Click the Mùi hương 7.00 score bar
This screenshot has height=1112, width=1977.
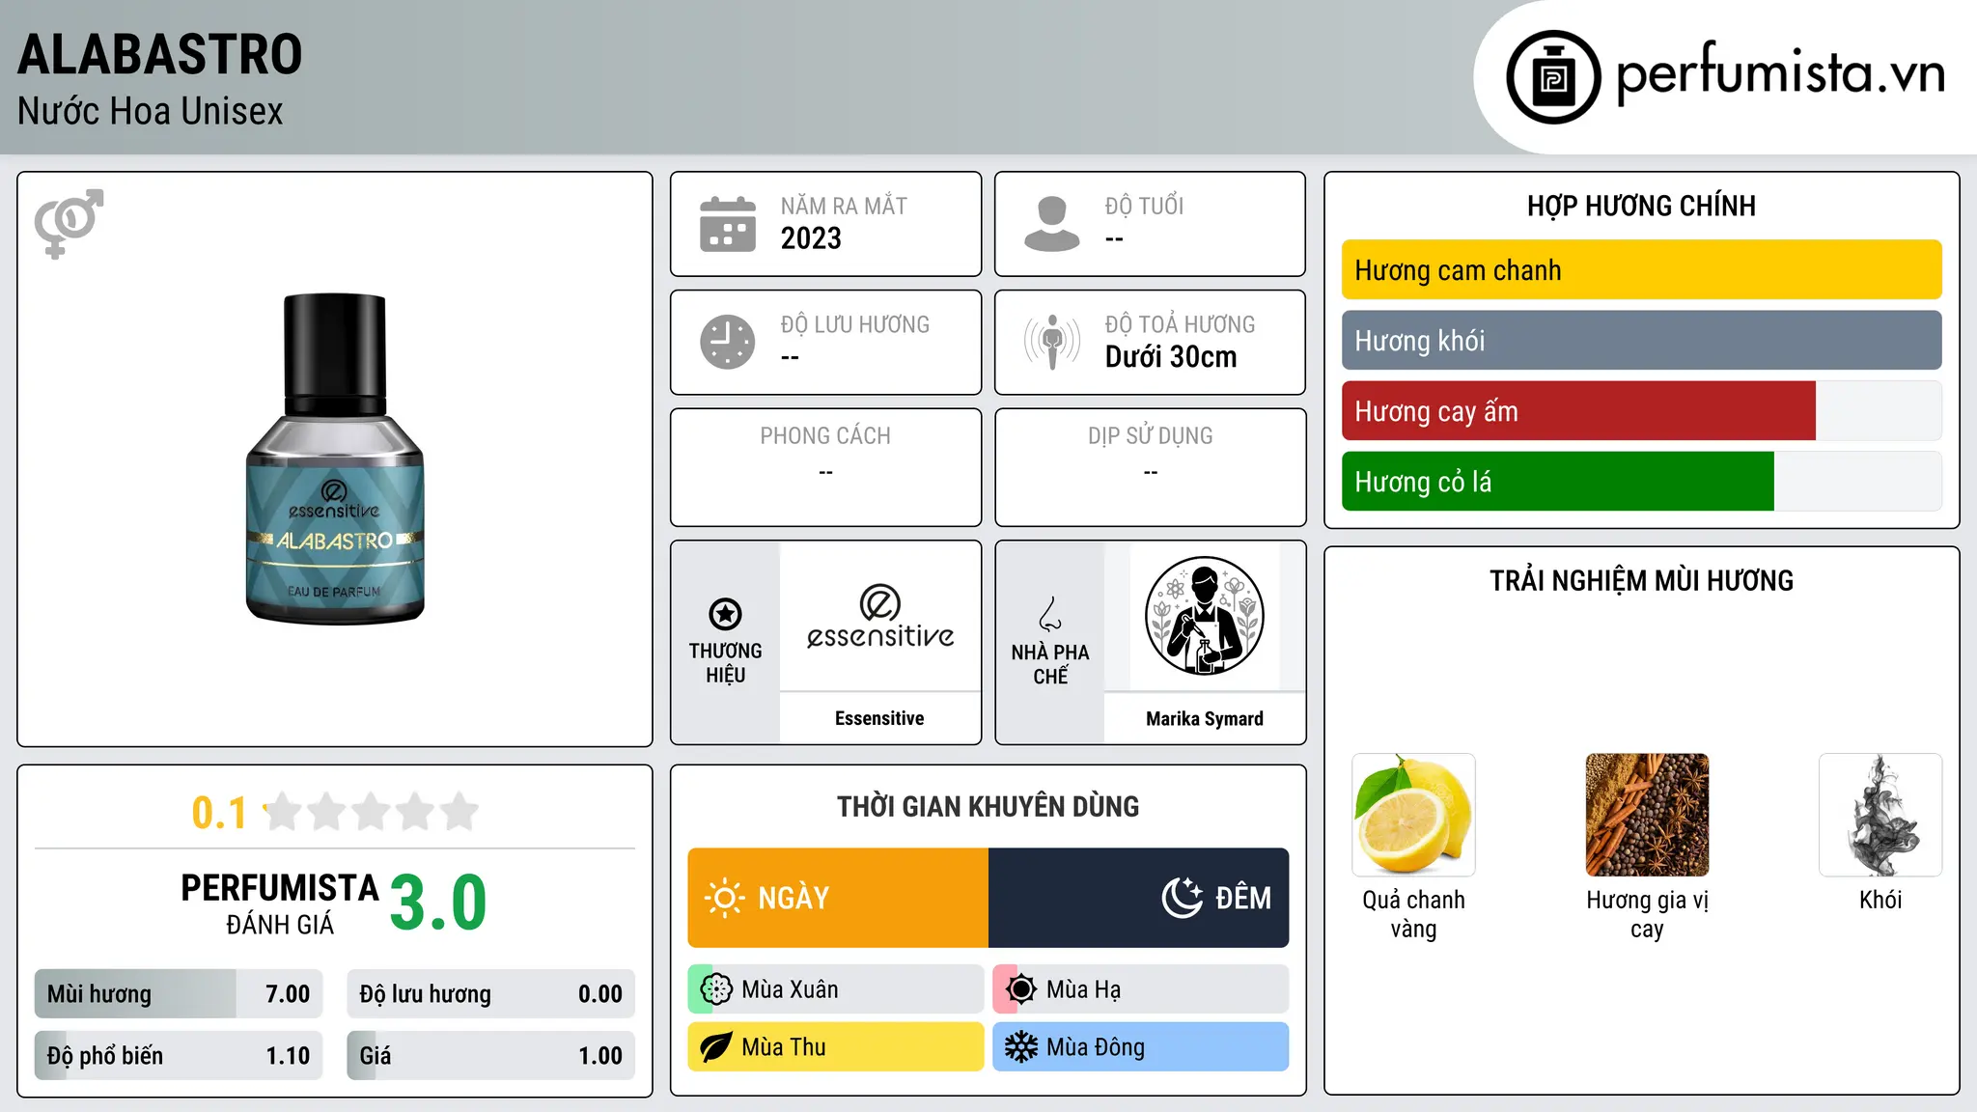tap(179, 994)
